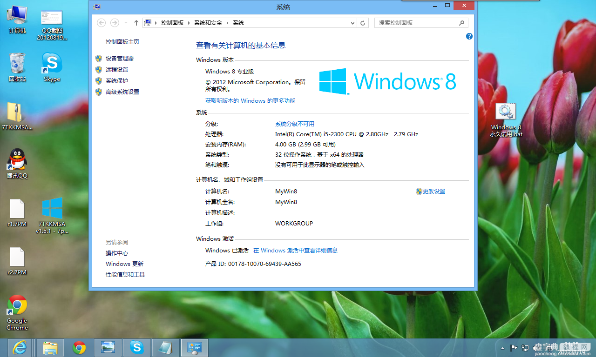596x357 pixels.
Task: Open the 计算机 desktop icon
Action: click(x=17, y=20)
